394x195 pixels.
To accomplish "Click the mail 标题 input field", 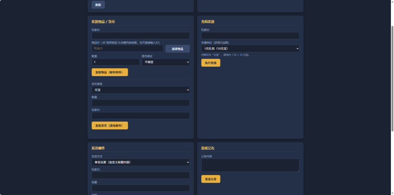I will click(x=140, y=188).
